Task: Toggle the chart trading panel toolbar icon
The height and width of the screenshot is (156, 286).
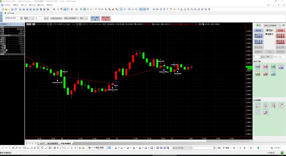Action: [x=144, y=9]
